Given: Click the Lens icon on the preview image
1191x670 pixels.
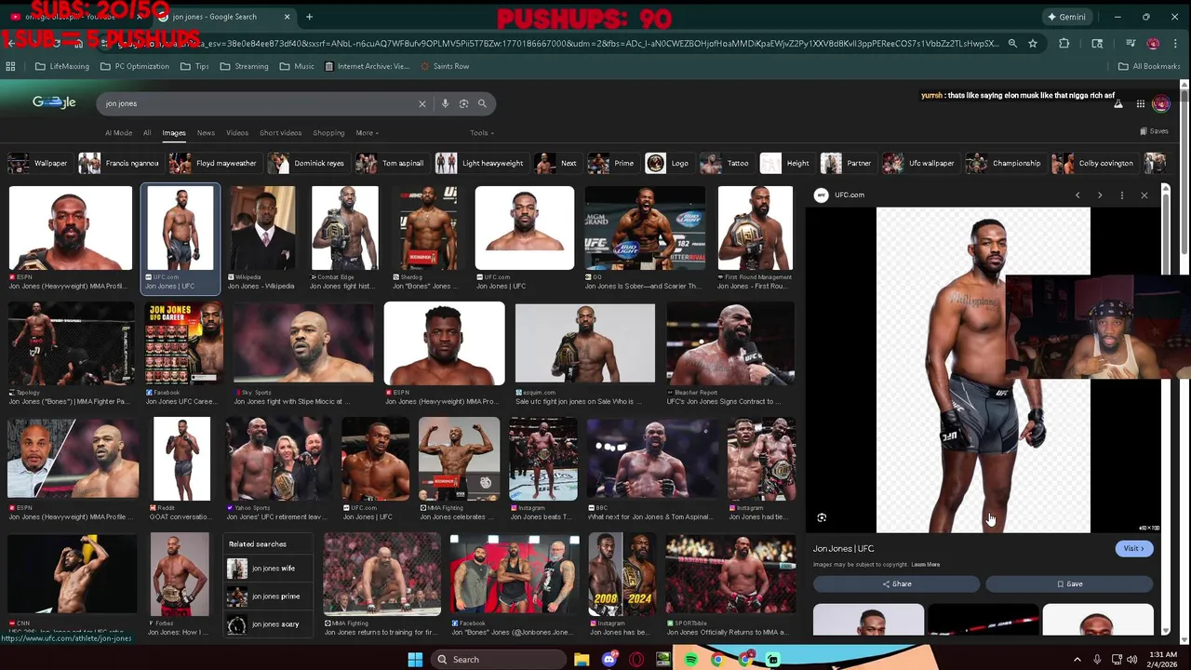Looking at the screenshot, I should pyautogui.click(x=822, y=517).
